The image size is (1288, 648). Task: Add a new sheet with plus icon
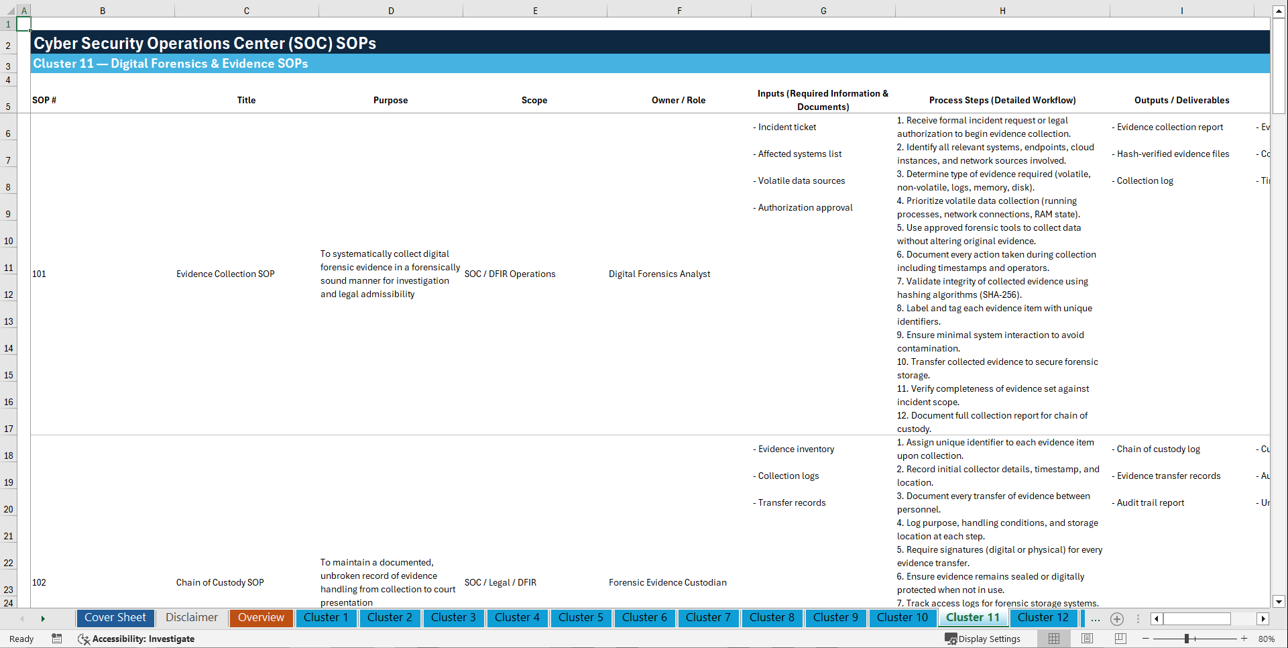(x=1117, y=618)
